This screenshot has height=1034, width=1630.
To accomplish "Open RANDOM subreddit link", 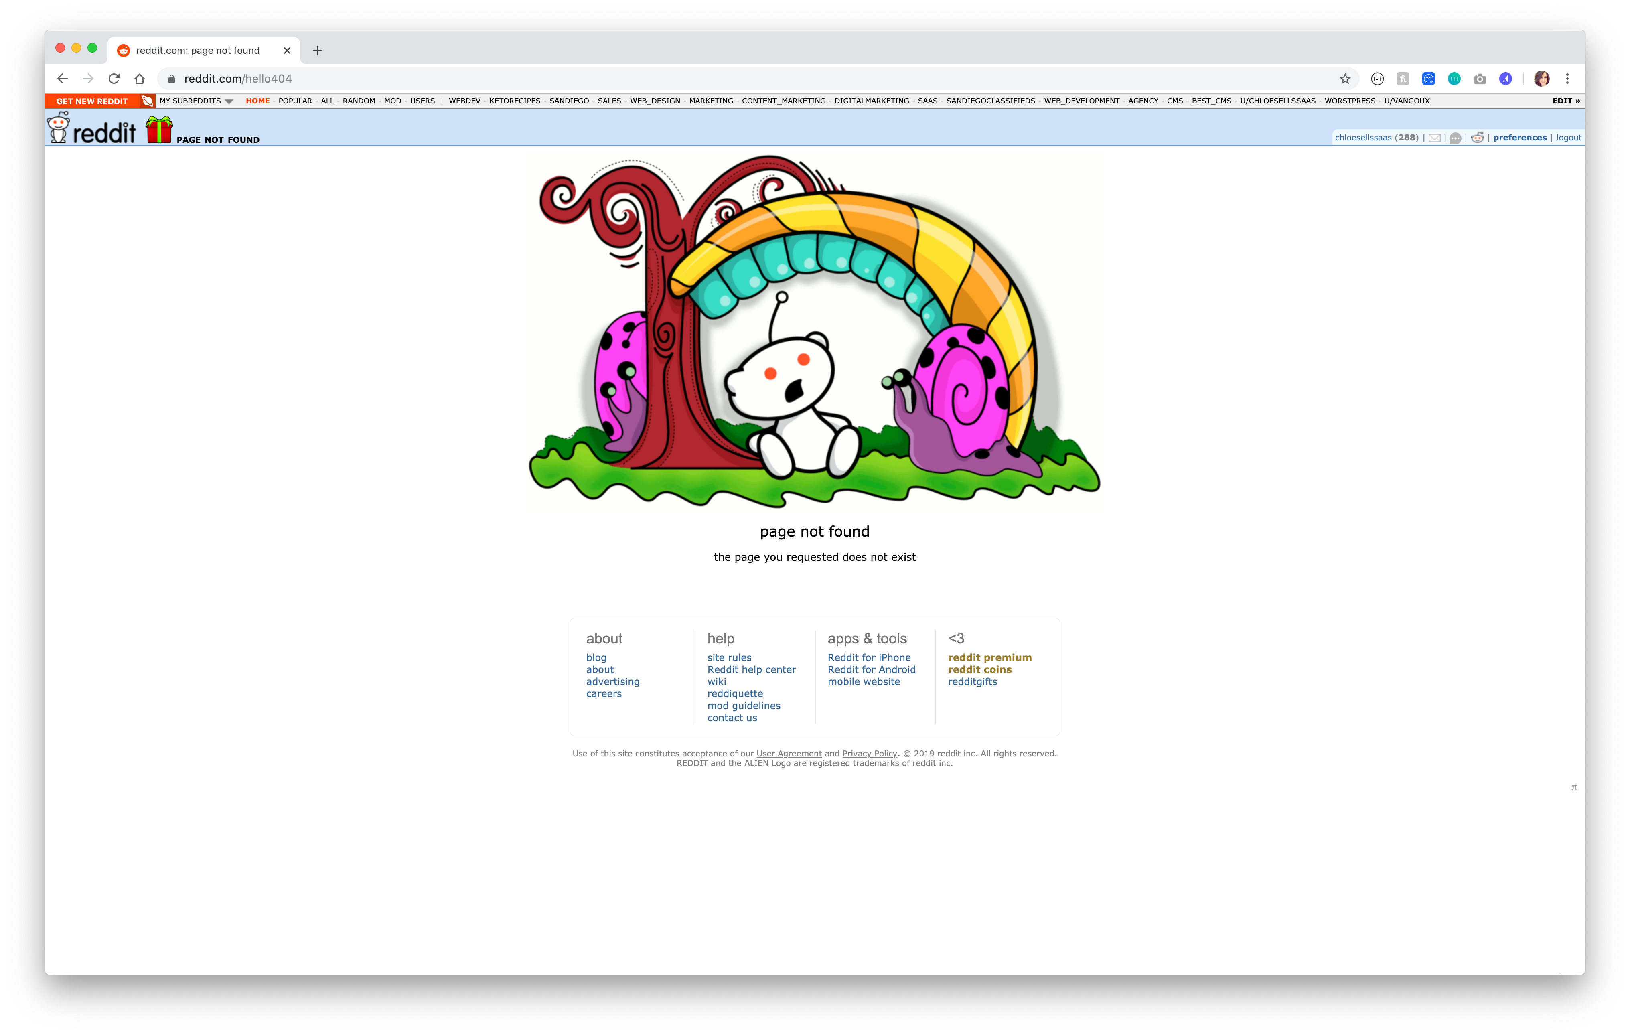I will click(359, 101).
